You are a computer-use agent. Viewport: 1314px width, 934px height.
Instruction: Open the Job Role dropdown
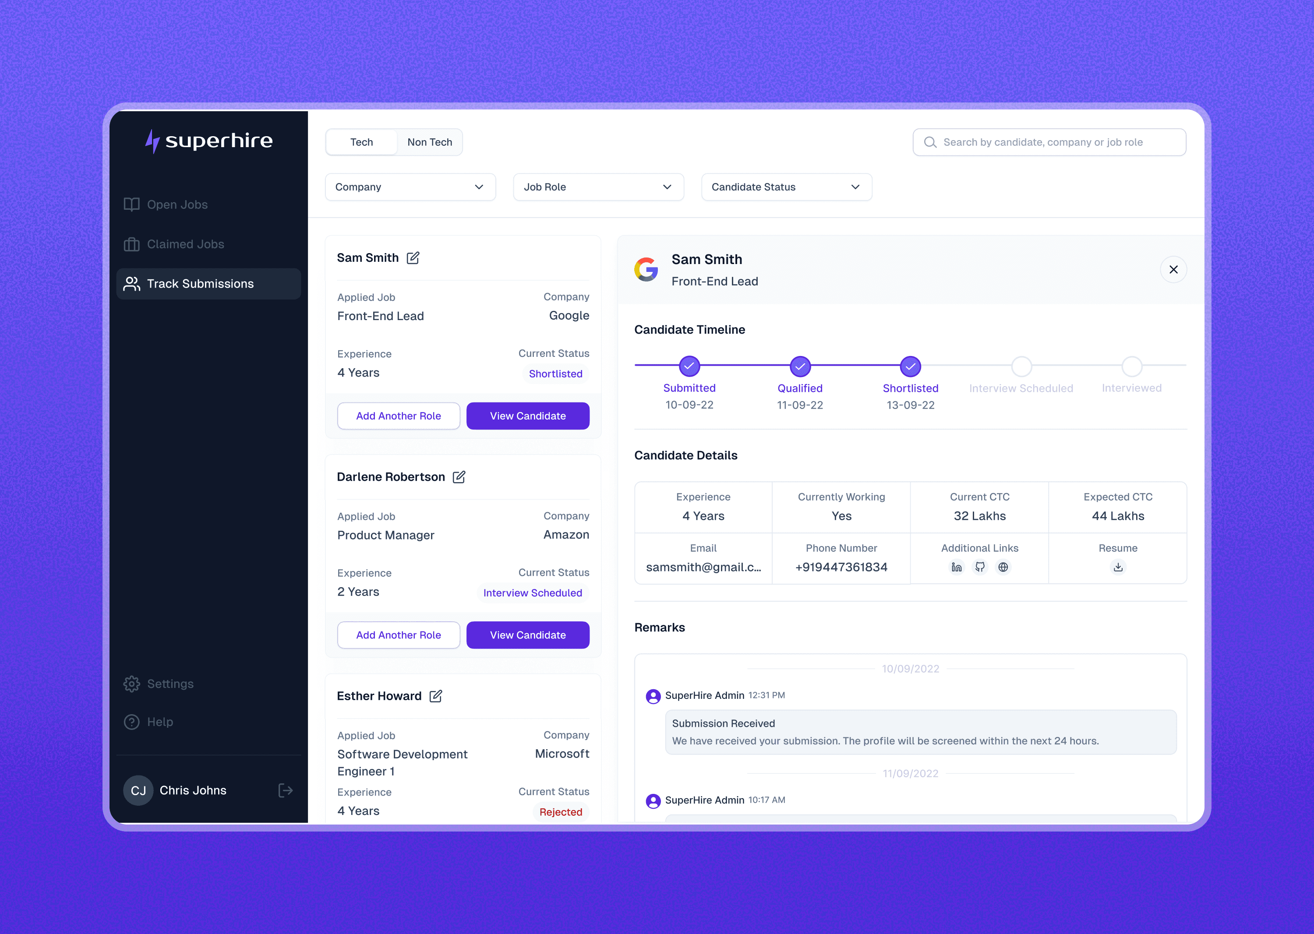coord(598,187)
